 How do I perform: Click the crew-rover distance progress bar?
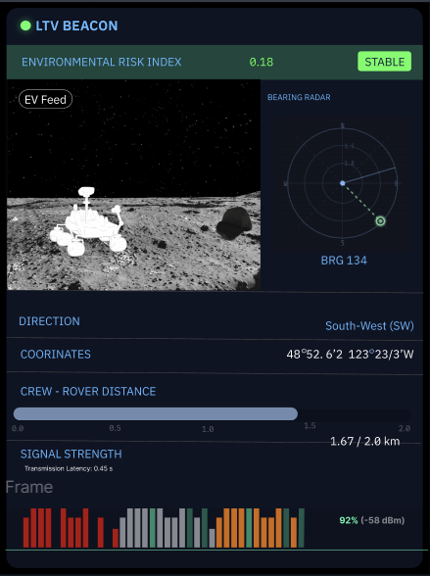(x=212, y=414)
